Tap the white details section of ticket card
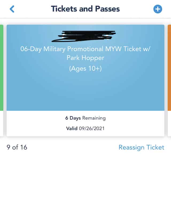This screenshot has height=202, width=171. pos(85,123)
